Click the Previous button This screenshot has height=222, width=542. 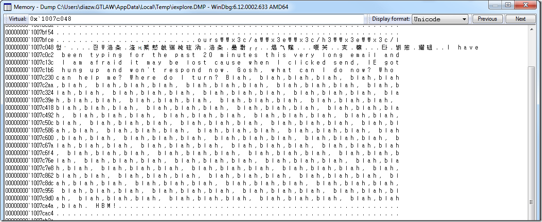487,19
